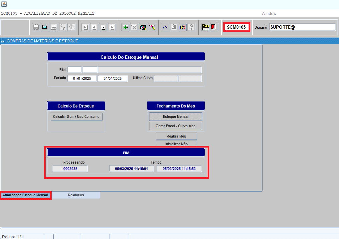Click the Execute Query lightning icon
339x239 pixels.
tap(71, 27)
